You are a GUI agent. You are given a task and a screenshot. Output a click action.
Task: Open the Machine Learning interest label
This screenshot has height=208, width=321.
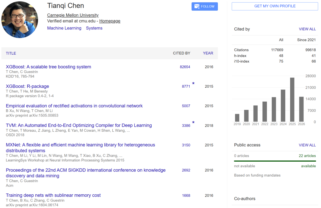point(64,28)
